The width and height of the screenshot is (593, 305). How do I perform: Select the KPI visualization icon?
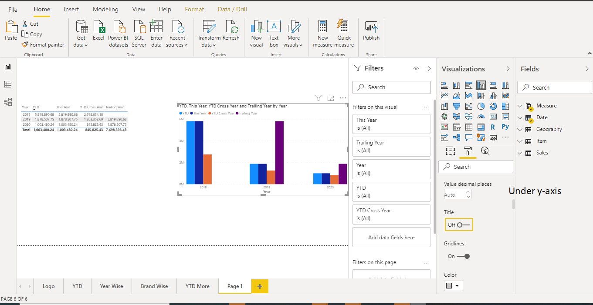click(444, 127)
